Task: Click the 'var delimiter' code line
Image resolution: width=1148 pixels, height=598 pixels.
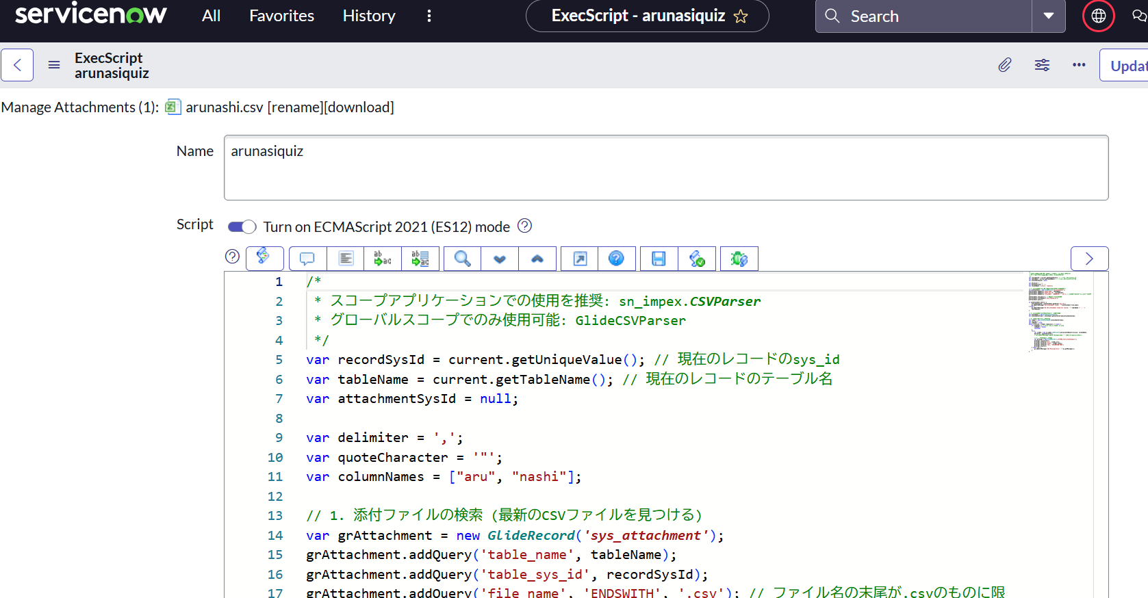Action: (385, 438)
